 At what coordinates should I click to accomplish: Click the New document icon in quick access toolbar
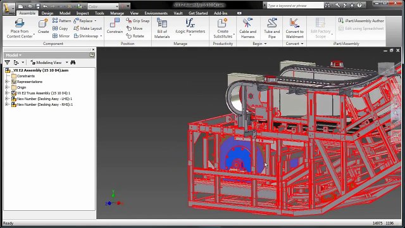pos(21,6)
